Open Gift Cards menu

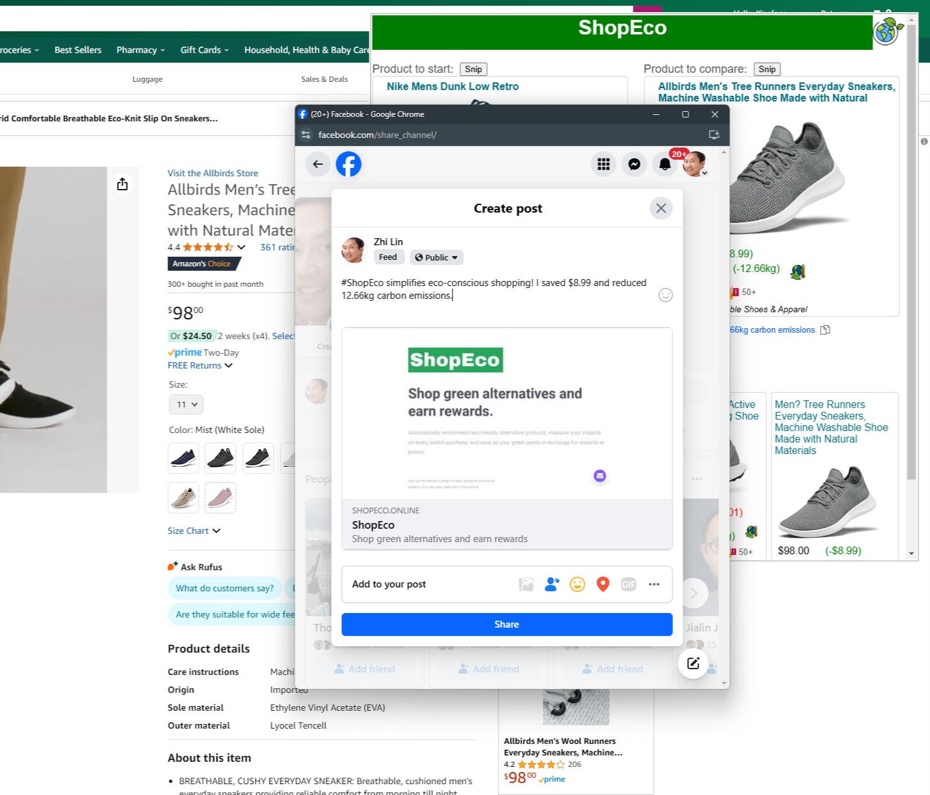point(204,50)
